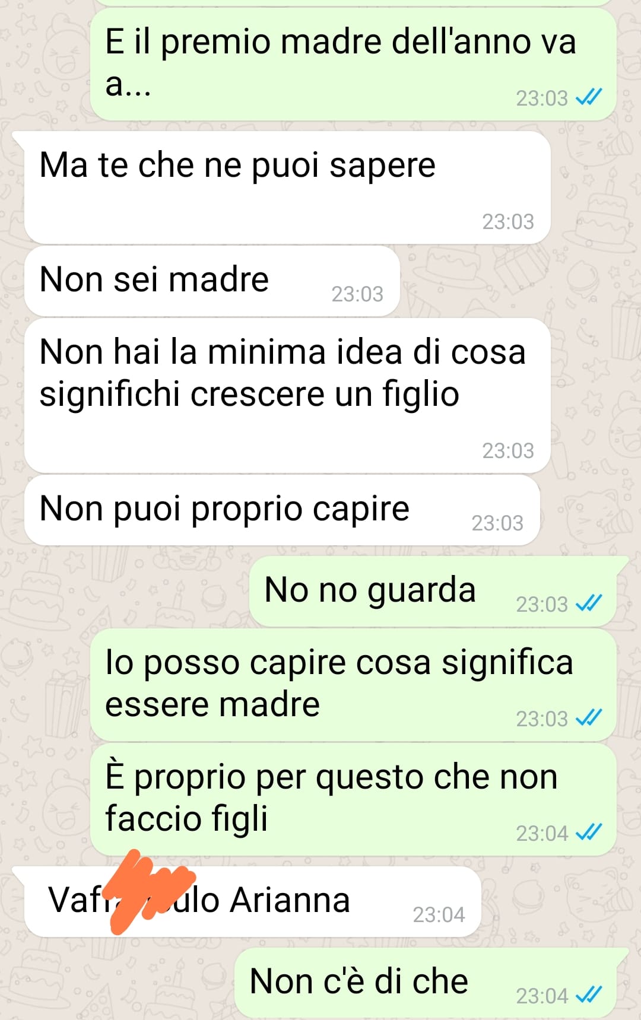Image resolution: width=641 pixels, height=1020 pixels.
Task: Tap the message "Non hai la minima idea di cosa"
Action: (287, 395)
